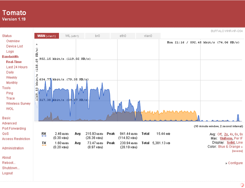Switch to the WL (eth1) tab
245x188 pixels.
tap(72, 36)
